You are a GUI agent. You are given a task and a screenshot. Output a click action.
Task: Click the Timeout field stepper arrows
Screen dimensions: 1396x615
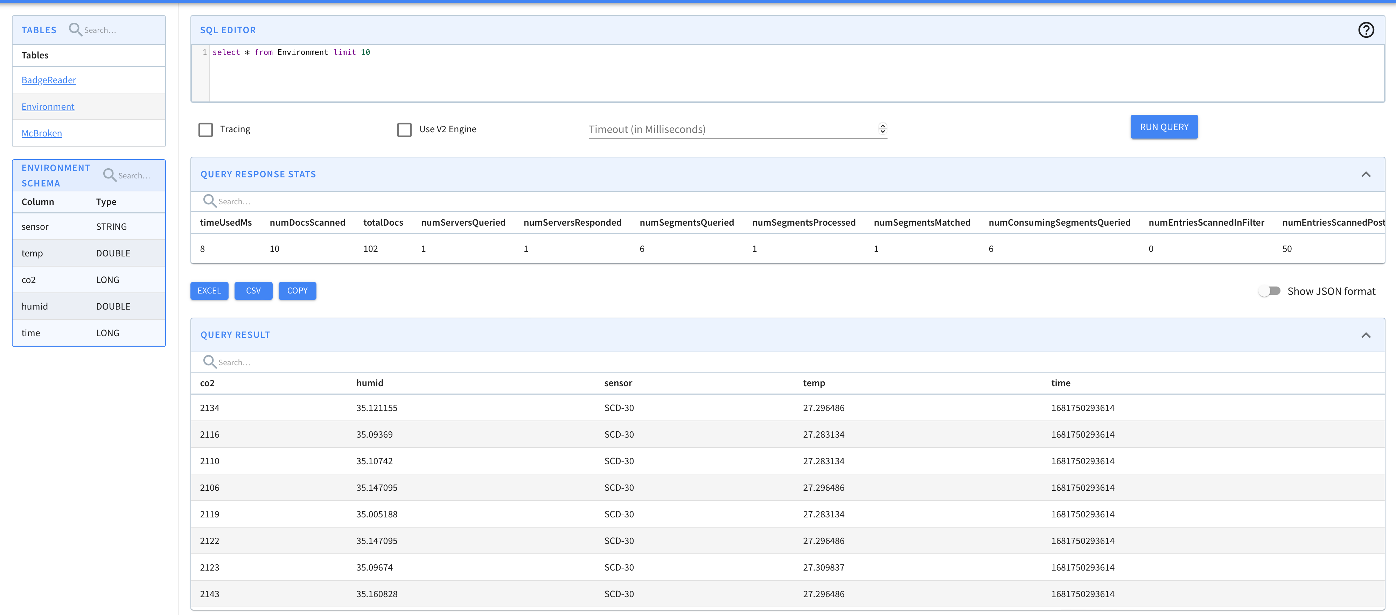[882, 128]
